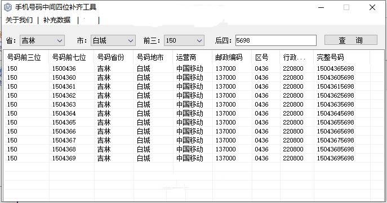This screenshot has width=387, height=203.
Task: Expand the 市 city dropdown showing 白城
Action: point(113,40)
